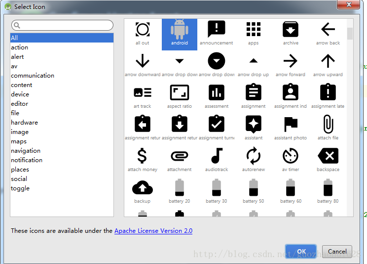Click the icon grid vertical scrollbar thumb
This screenshot has width=367, height=264.
(350, 34)
